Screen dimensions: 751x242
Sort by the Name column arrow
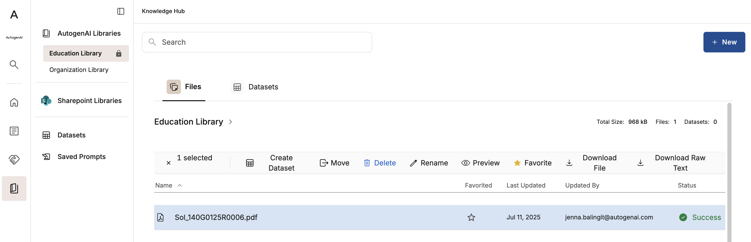click(x=180, y=185)
